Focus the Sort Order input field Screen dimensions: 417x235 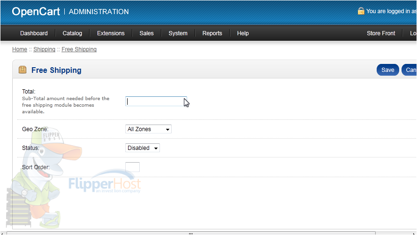tap(132, 167)
